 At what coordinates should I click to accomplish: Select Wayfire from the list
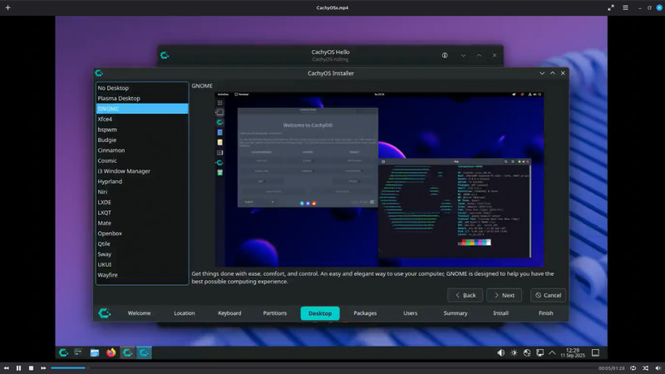tap(142, 275)
